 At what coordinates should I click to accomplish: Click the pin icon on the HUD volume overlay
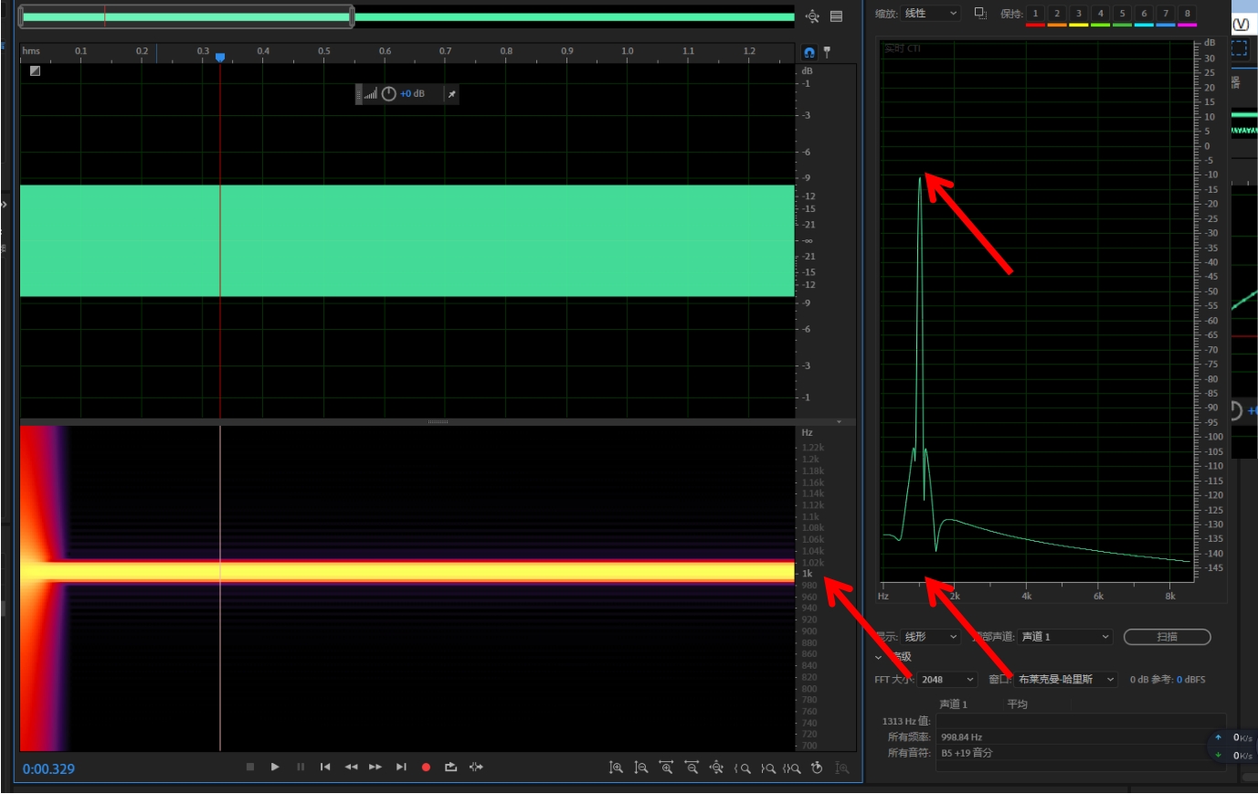pyautogui.click(x=451, y=94)
